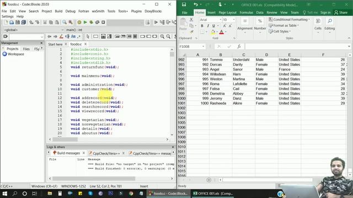353x198 pixels.
Task: Open the Excel Name Box dropdown arrow
Action: (203, 46)
